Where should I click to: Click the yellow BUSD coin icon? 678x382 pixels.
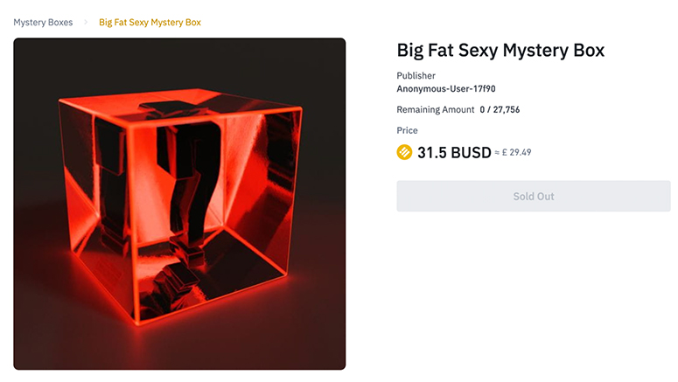click(x=404, y=152)
